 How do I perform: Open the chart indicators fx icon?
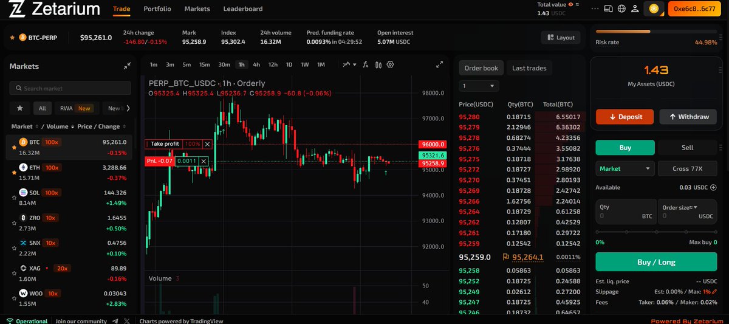[x=366, y=64]
